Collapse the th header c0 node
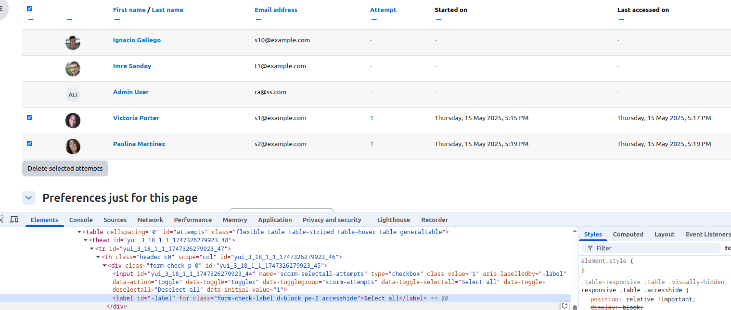Viewport: 731px width, 310px height. point(98,257)
